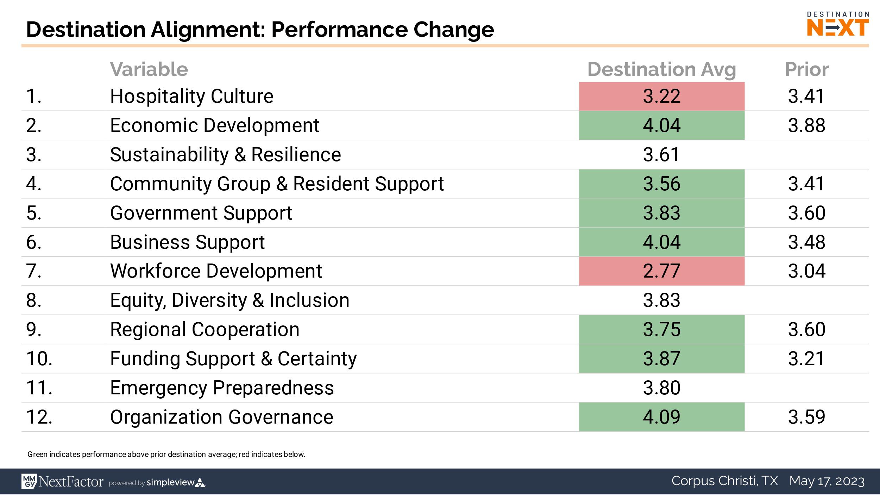880x495 pixels.
Task: Select the slide title Destination Alignment: Performance Change
Action: pyautogui.click(x=260, y=30)
